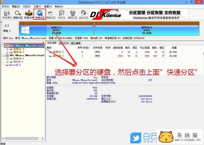This screenshot has height=145, width=204.
Task: Expand 软件(D:) node in tree
Action: point(7,52)
